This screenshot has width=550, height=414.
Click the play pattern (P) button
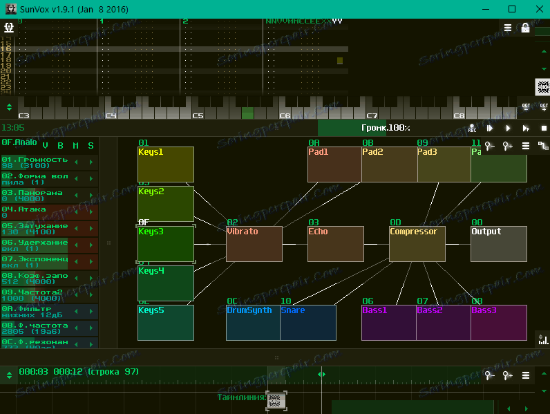click(x=526, y=128)
